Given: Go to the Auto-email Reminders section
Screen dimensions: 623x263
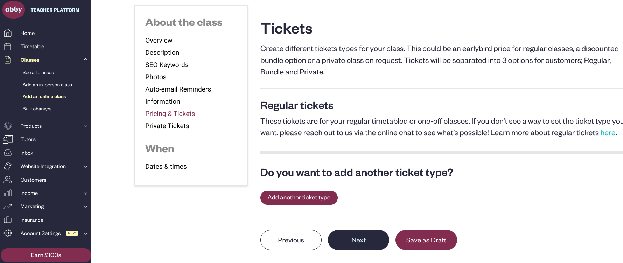Looking at the screenshot, I should [x=178, y=89].
